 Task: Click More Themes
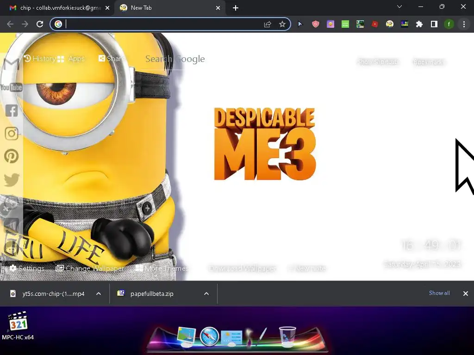(162, 268)
